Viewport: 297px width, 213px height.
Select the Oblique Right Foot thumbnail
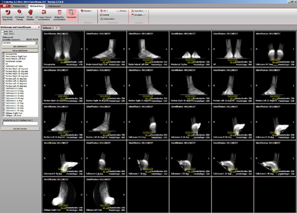pos(63,195)
